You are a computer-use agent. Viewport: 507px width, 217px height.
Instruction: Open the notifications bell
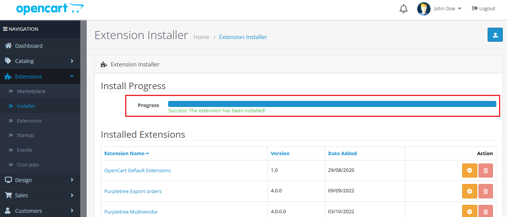tap(404, 9)
